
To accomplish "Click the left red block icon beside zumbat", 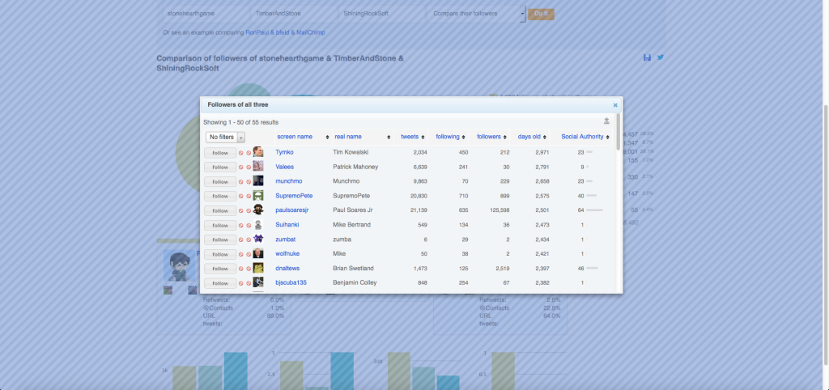I will (241, 240).
